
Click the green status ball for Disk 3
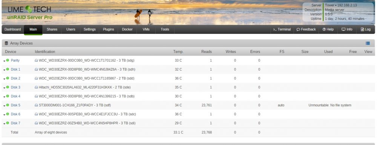click(x=8, y=87)
